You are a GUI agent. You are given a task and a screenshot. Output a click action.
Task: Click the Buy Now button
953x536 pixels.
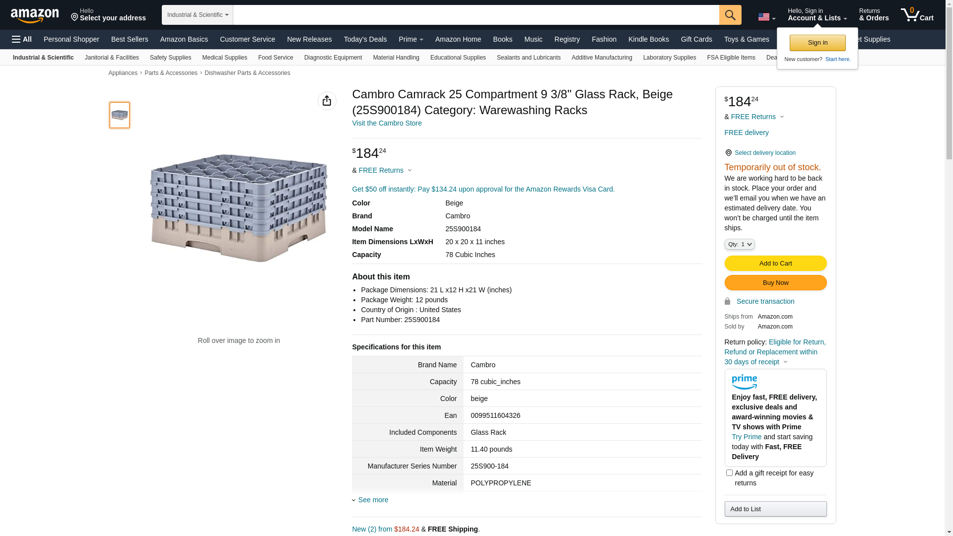775,283
